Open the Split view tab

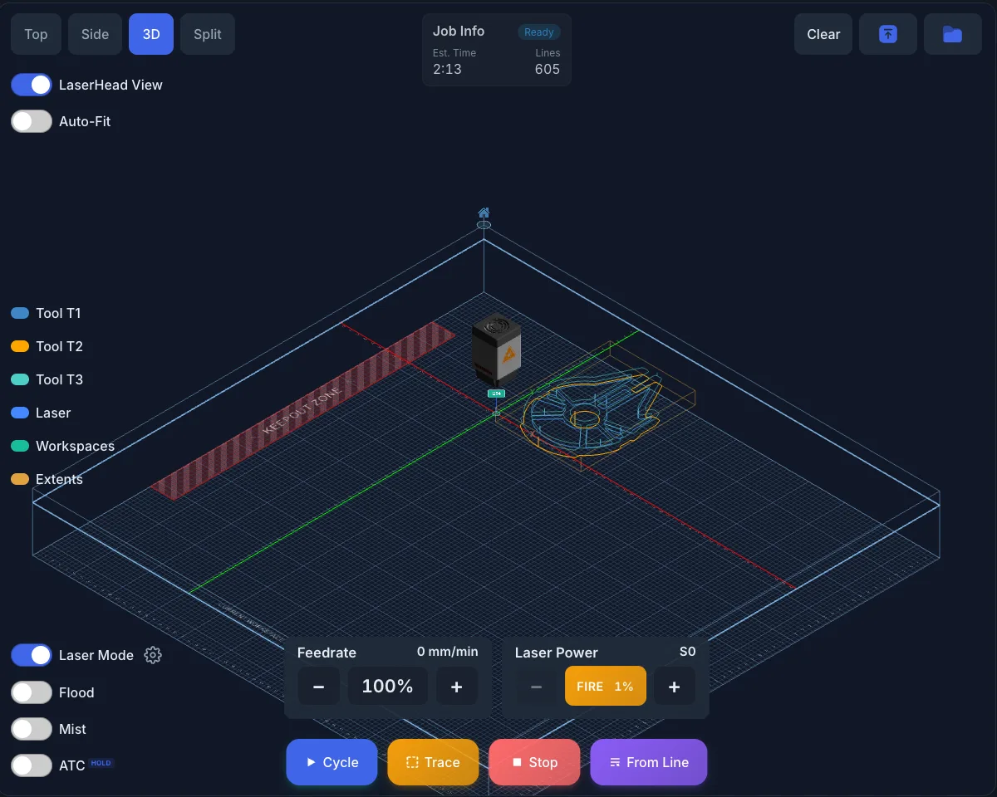pos(208,34)
